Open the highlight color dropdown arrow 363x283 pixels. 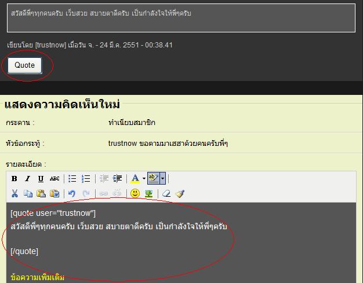coord(162,178)
